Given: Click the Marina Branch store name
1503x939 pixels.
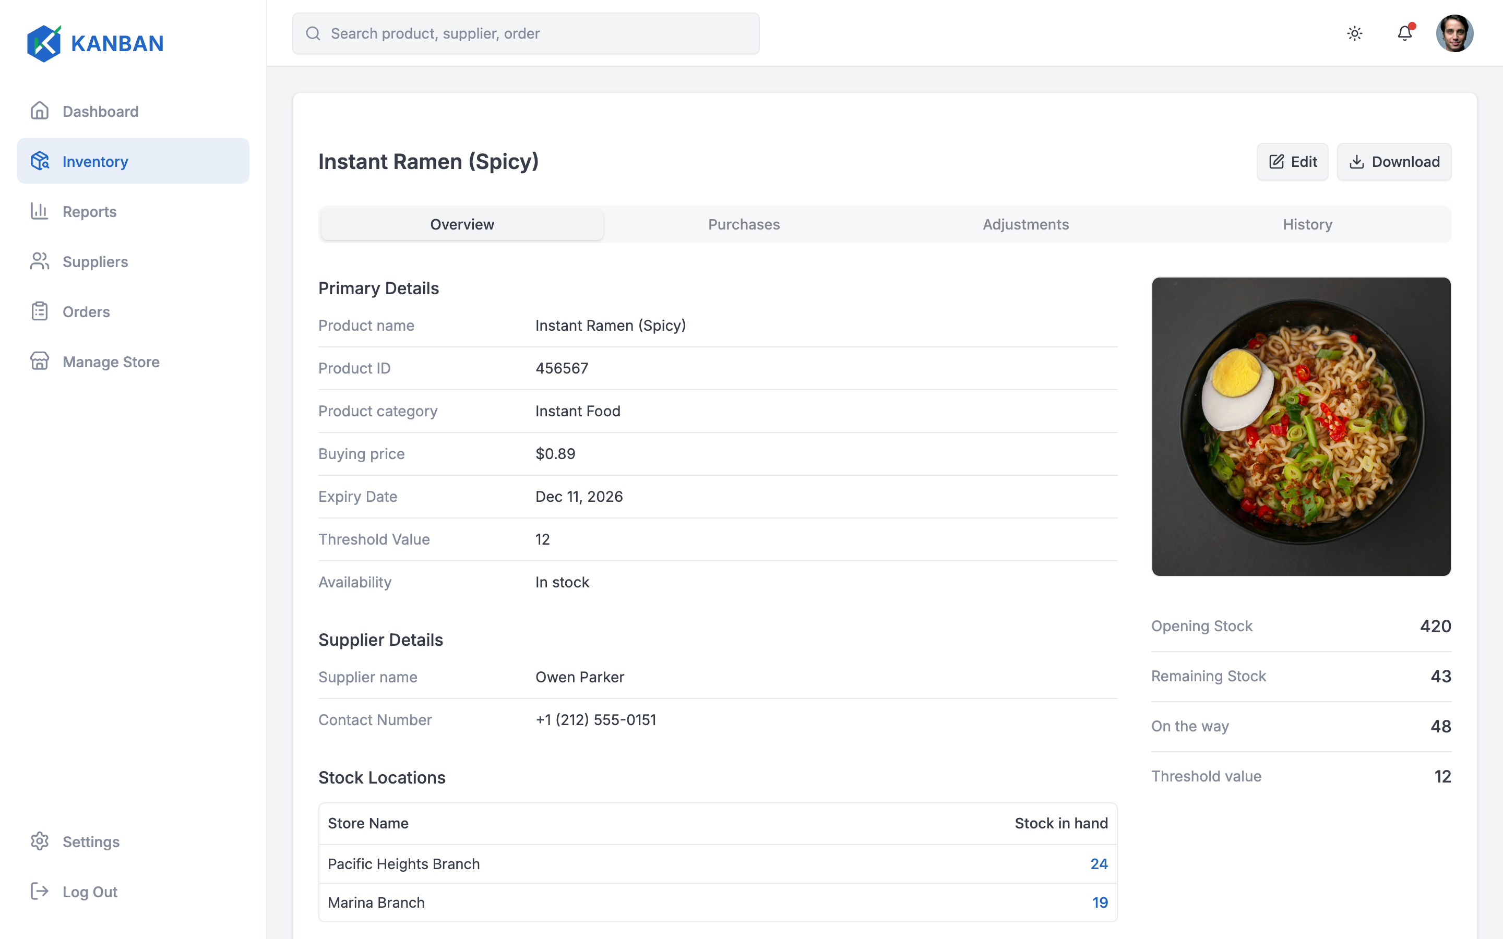Looking at the screenshot, I should 376,902.
